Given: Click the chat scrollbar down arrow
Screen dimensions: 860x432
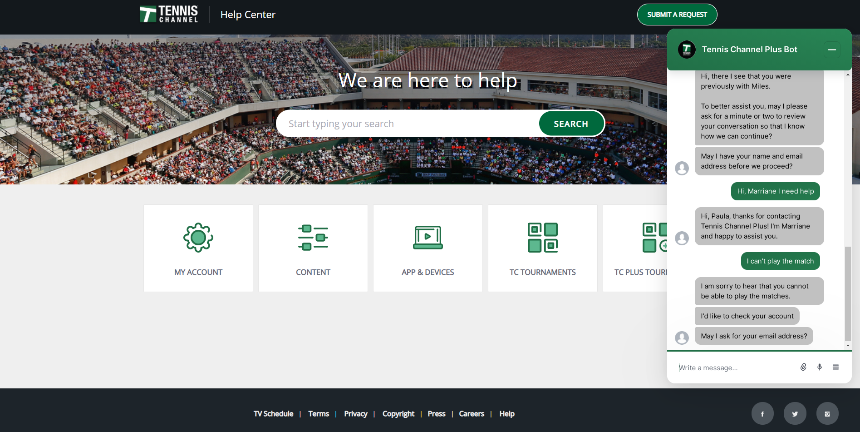Looking at the screenshot, I should point(848,346).
